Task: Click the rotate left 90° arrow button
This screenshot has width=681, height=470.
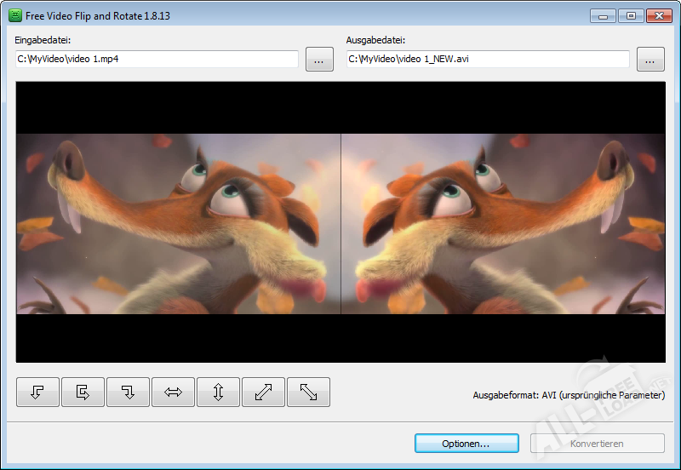Action: (x=37, y=392)
